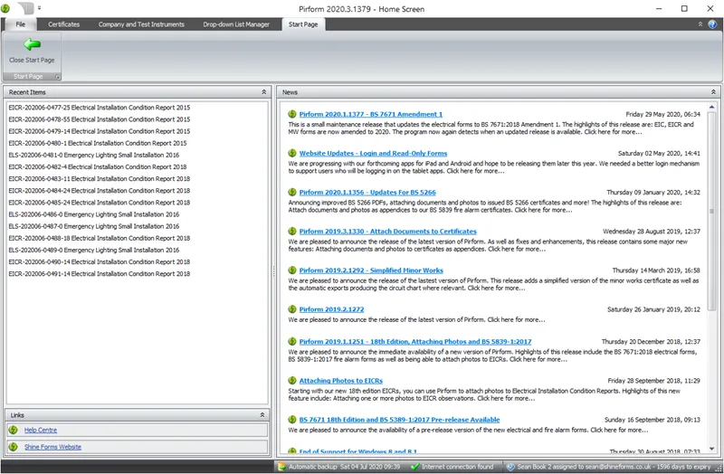
Task: Click the Shine Forms Website green icon
Action: coord(14,447)
